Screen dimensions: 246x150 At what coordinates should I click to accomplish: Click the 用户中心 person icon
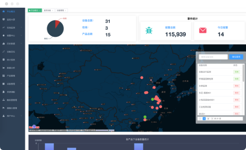(x=3, y=116)
